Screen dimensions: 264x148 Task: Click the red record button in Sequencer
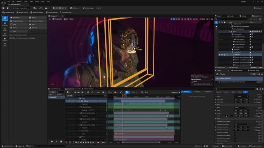click(x=70, y=142)
